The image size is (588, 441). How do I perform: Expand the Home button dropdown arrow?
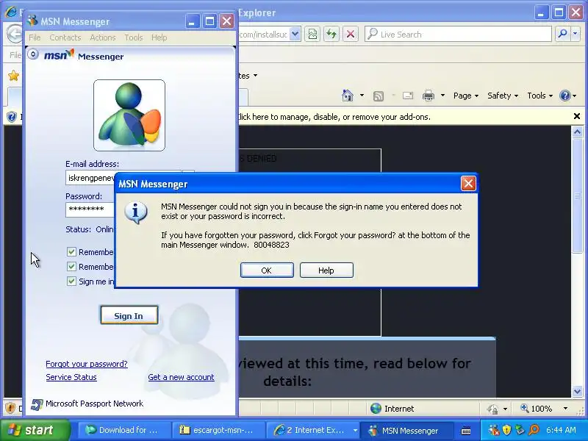362,96
